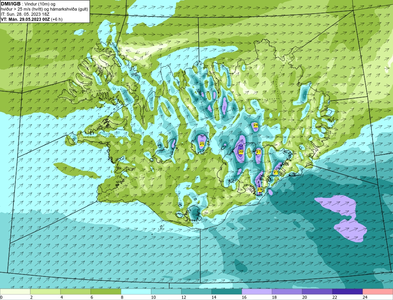Click the medium purple 18–20 legend swatch
The width and height of the screenshot is (393, 300).
pyautogui.click(x=287, y=292)
